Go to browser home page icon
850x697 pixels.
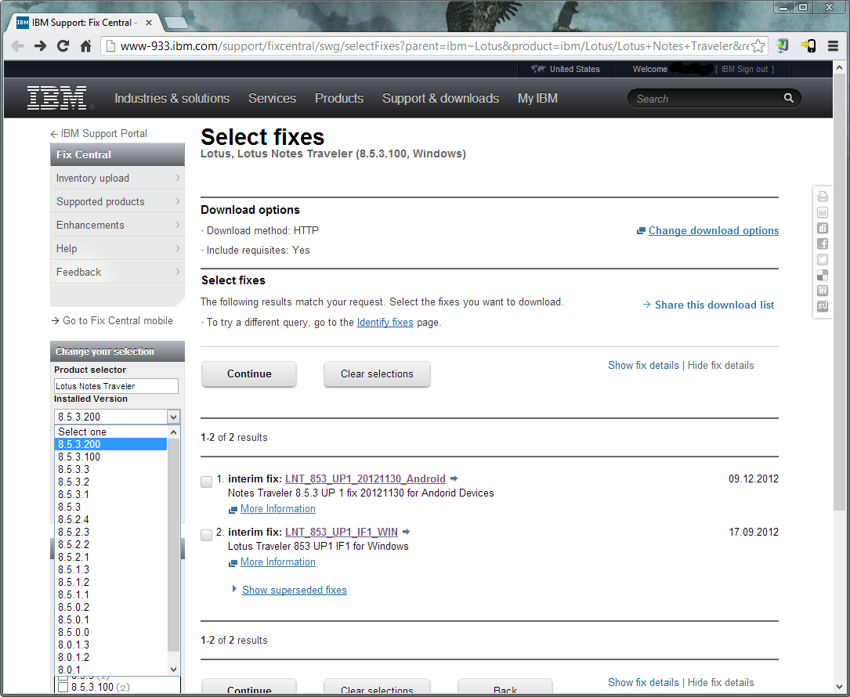(85, 46)
